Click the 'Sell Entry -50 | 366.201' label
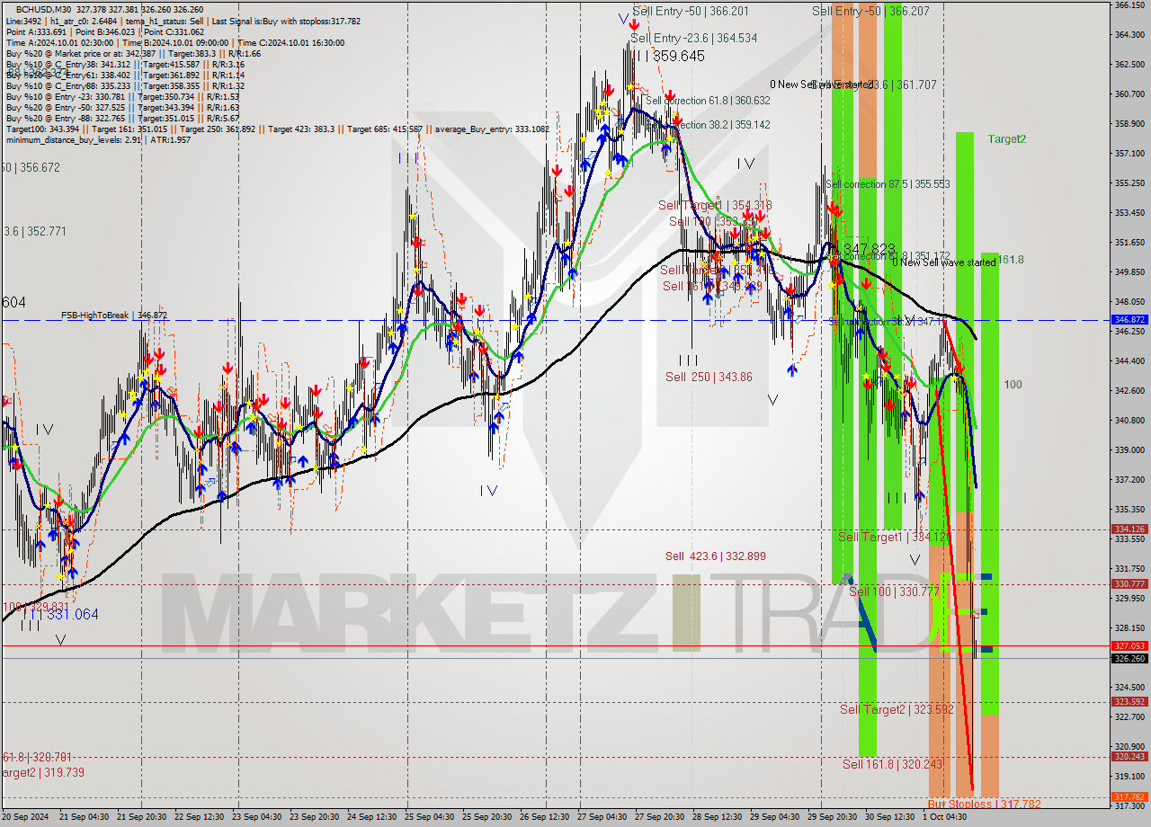The width and height of the screenshot is (1151, 827). pos(690,11)
